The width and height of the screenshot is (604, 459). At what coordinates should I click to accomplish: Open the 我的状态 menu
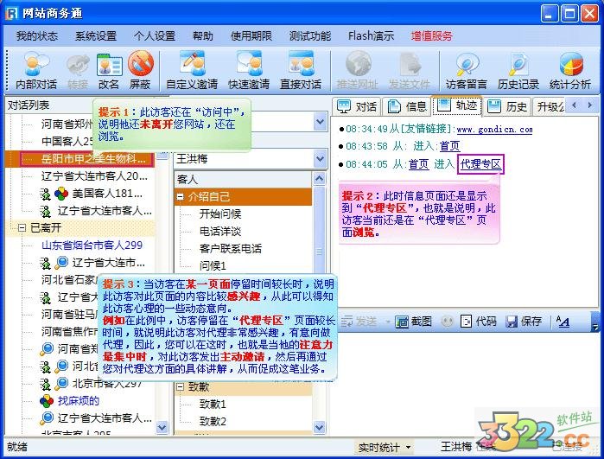(37, 35)
